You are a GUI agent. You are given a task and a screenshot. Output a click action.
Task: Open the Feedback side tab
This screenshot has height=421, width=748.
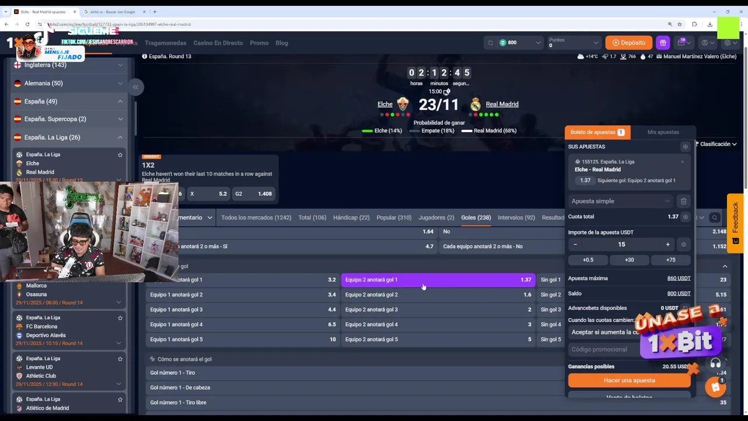click(735, 223)
